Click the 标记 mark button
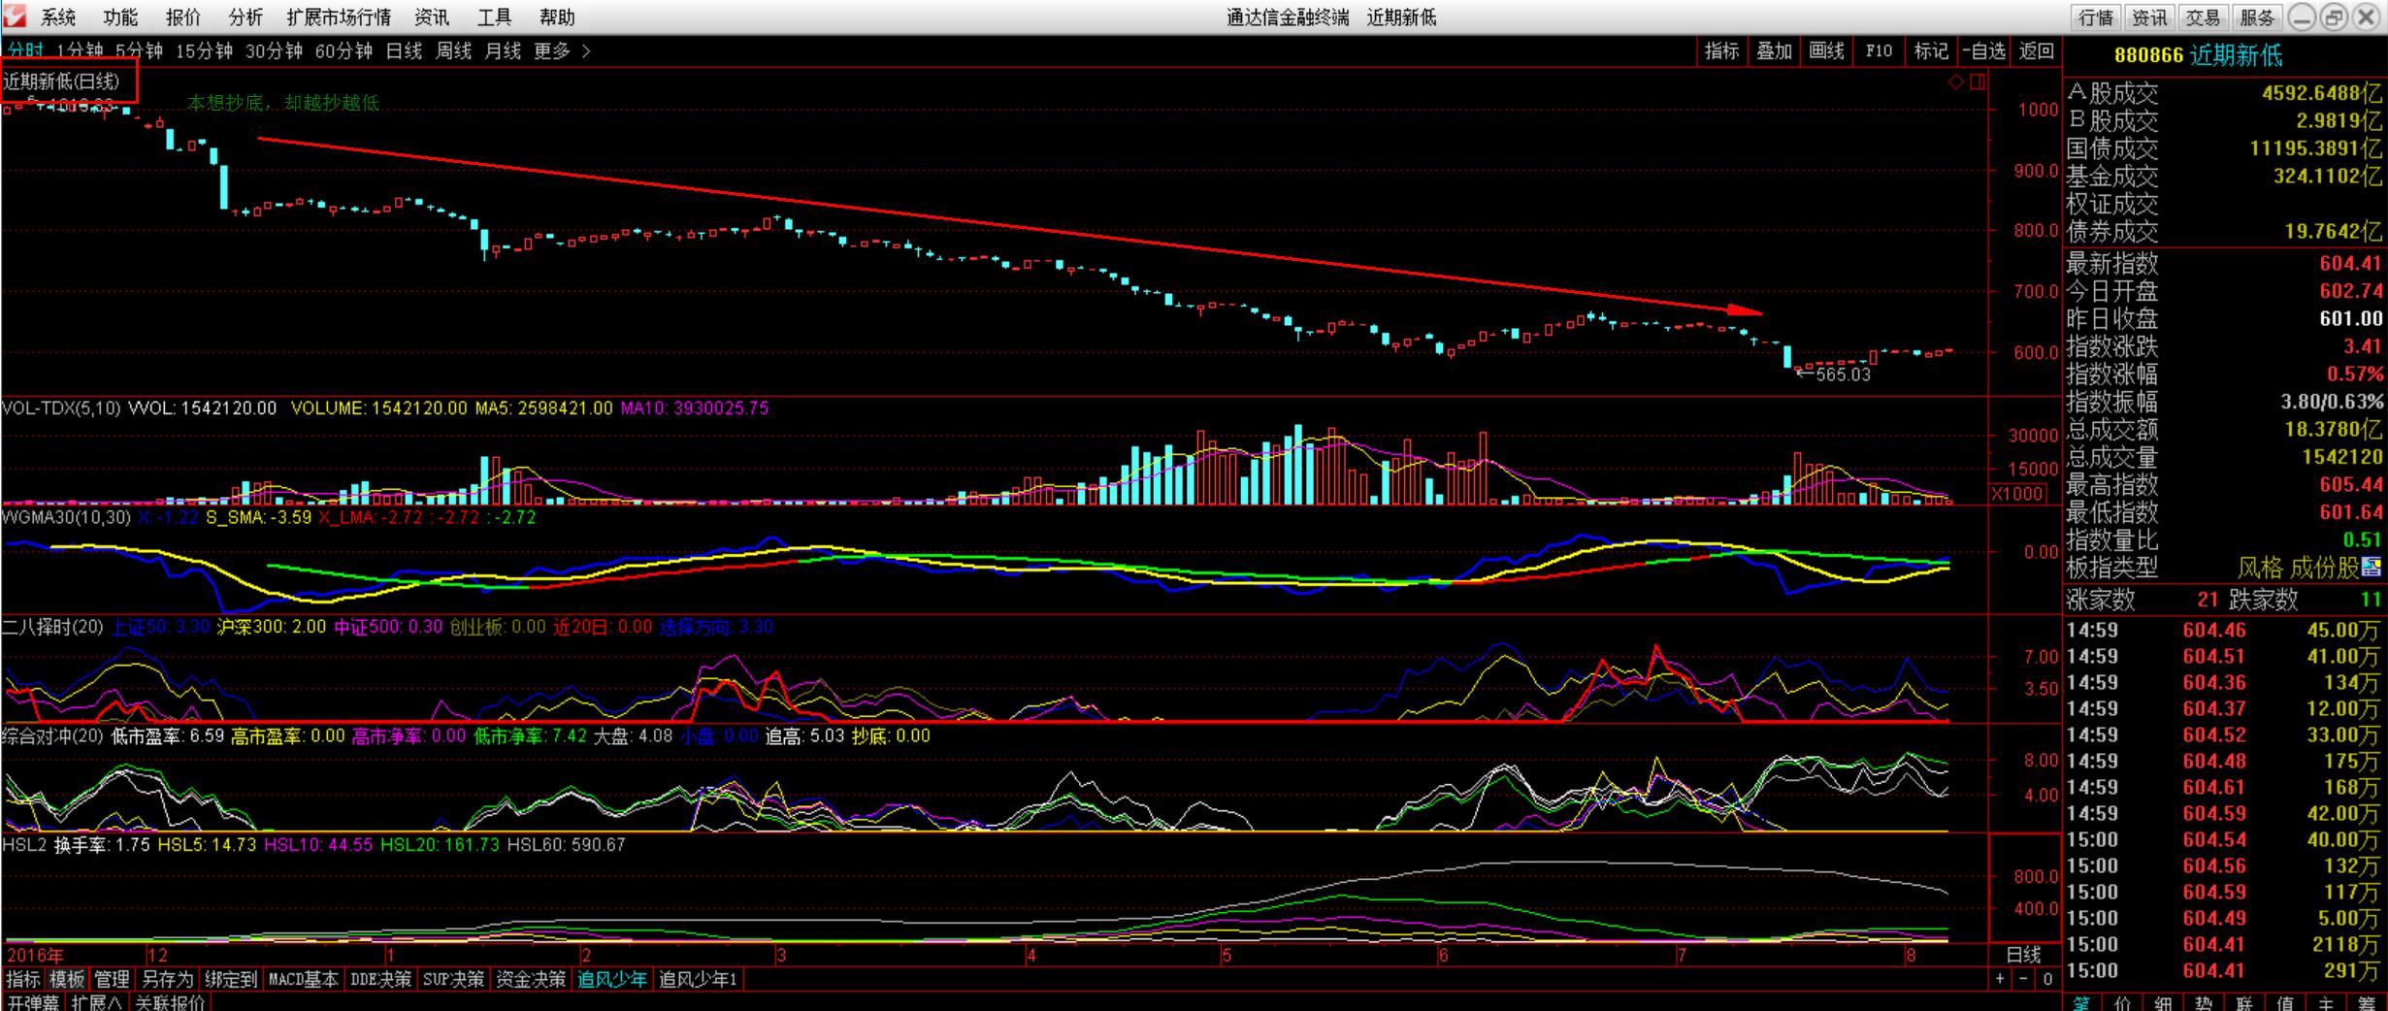Image resolution: width=2388 pixels, height=1011 pixels. coord(1931,51)
